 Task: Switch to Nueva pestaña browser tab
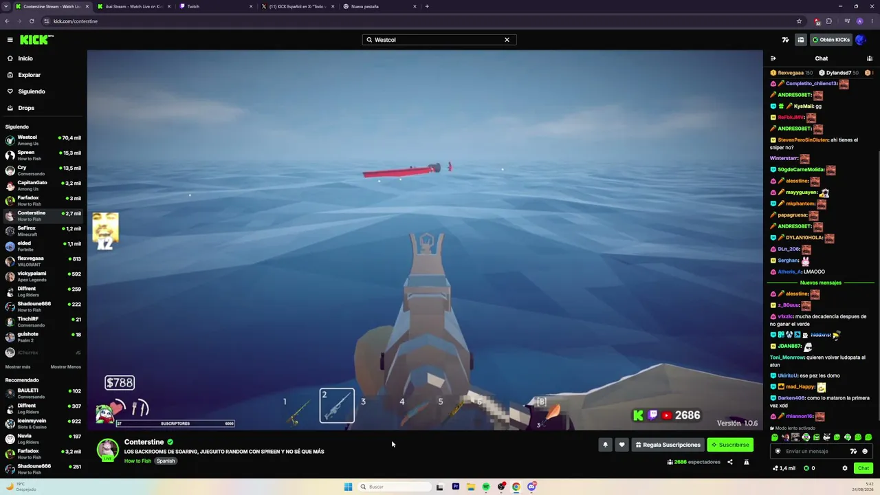point(379,7)
